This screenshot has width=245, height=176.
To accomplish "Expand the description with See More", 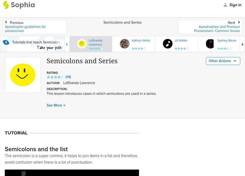I will coord(56,105).
